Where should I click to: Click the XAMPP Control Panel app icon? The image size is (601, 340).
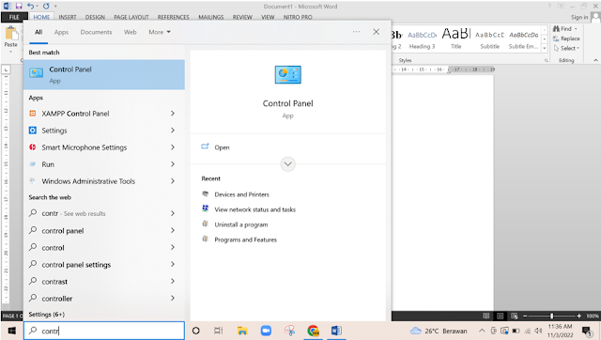coord(33,114)
